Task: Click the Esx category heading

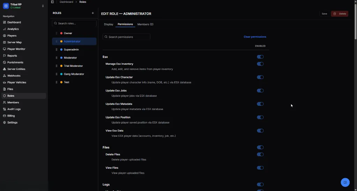Action: 105,57
